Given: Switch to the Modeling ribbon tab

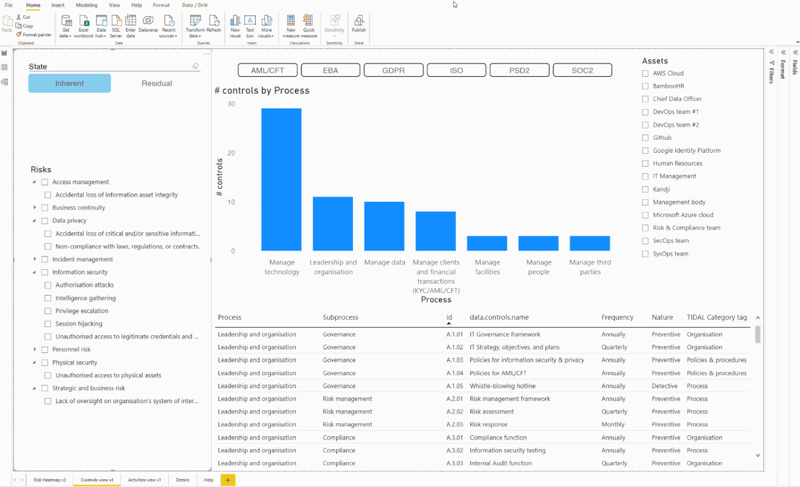Looking at the screenshot, I should point(86,6).
